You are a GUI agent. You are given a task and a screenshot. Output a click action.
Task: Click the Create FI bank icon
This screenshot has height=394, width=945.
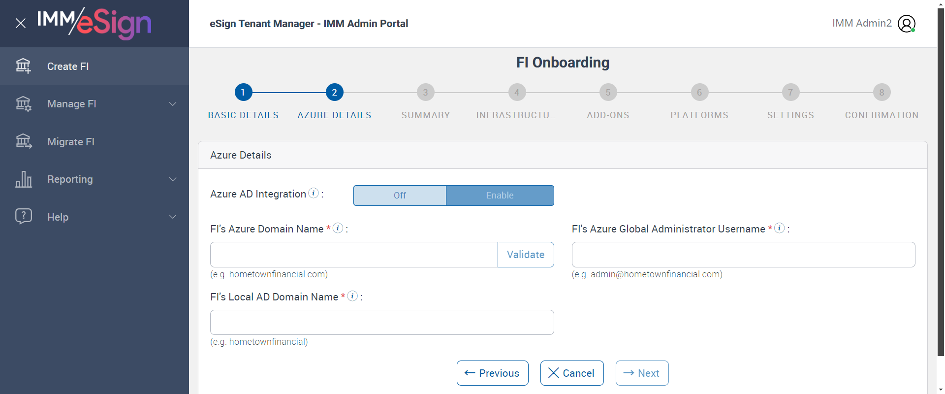coord(23,66)
